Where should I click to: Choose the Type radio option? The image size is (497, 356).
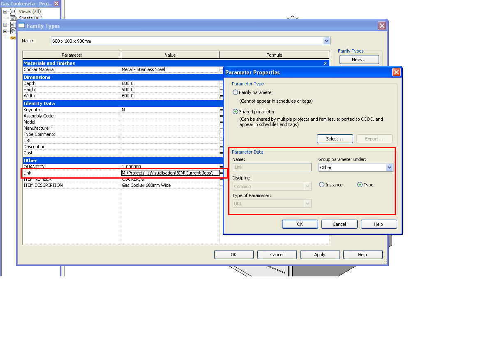[x=360, y=185]
